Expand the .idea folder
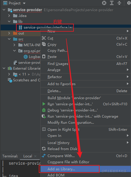 pyautogui.click(x=9, y=16)
